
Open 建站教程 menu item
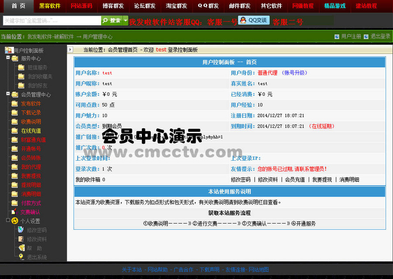(366, 6)
